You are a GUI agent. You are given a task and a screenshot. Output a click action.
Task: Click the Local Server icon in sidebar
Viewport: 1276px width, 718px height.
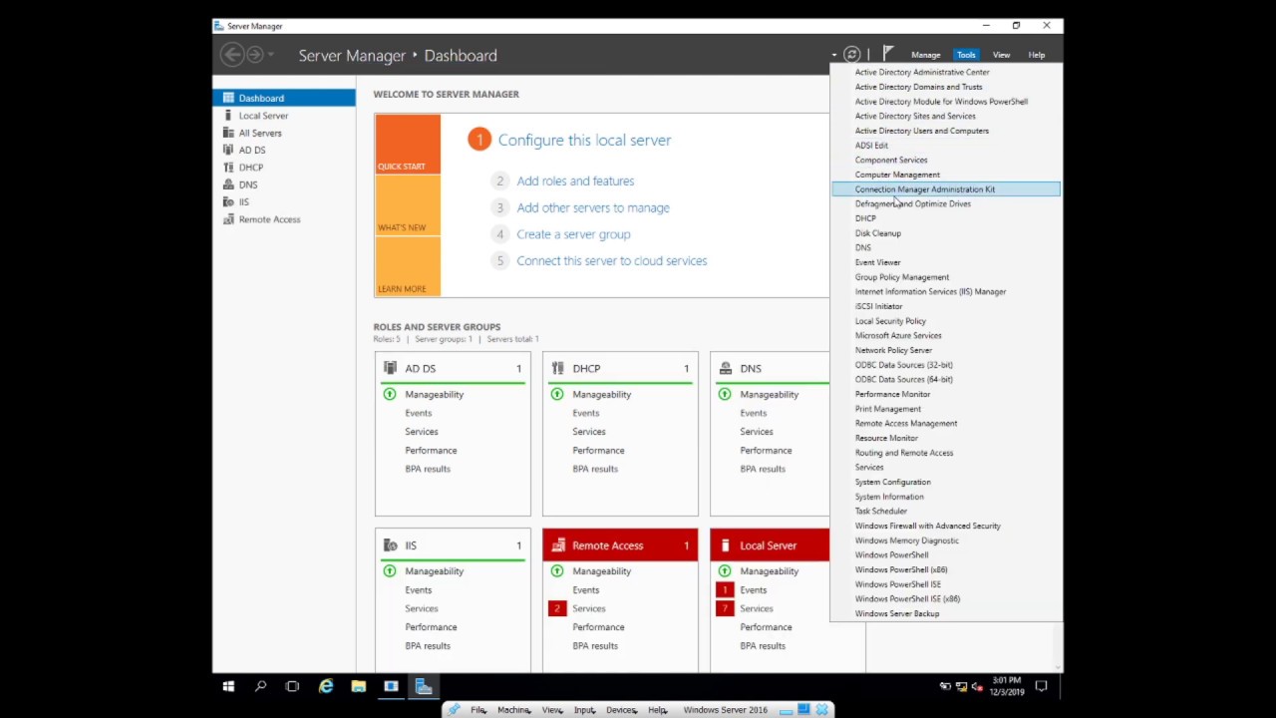pyautogui.click(x=228, y=116)
